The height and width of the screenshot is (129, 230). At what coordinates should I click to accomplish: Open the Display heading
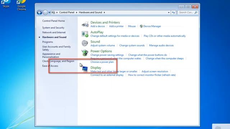pyautogui.click(x=96, y=68)
